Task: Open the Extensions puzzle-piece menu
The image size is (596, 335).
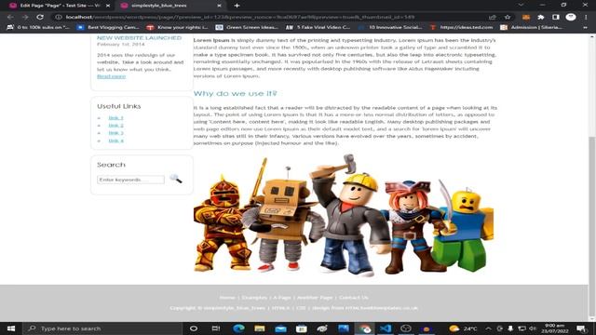Action: click(x=541, y=17)
